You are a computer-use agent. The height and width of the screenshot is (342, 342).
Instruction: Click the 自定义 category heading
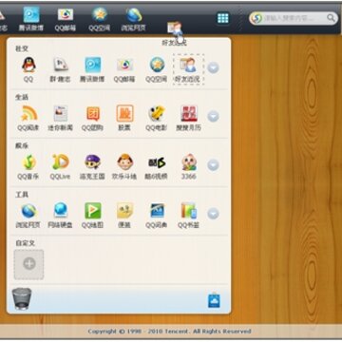(x=25, y=243)
